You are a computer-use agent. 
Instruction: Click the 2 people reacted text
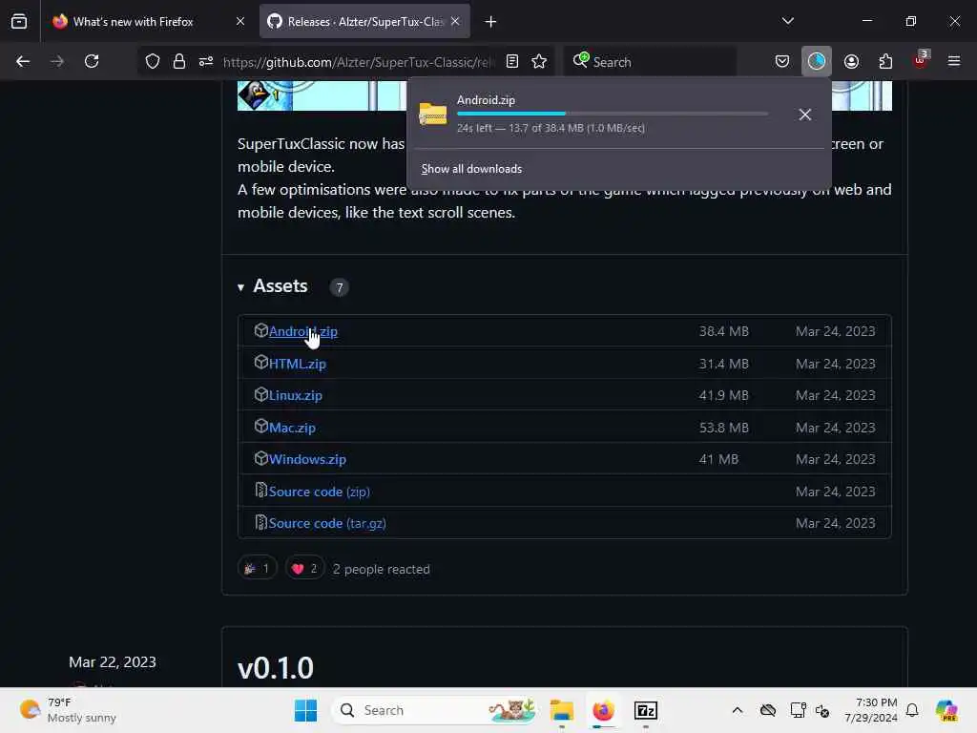[382, 569]
